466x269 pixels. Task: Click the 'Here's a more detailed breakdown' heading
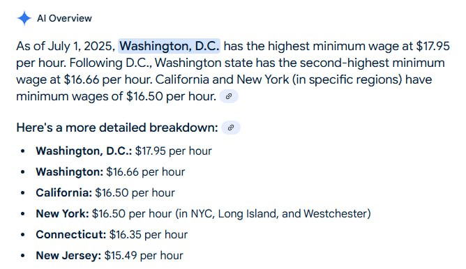(x=117, y=128)
